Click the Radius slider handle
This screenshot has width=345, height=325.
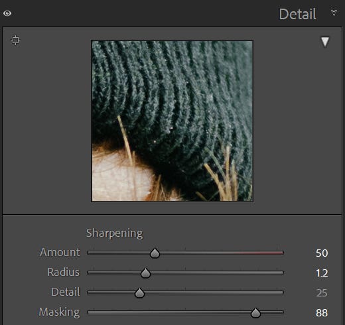pos(145,273)
